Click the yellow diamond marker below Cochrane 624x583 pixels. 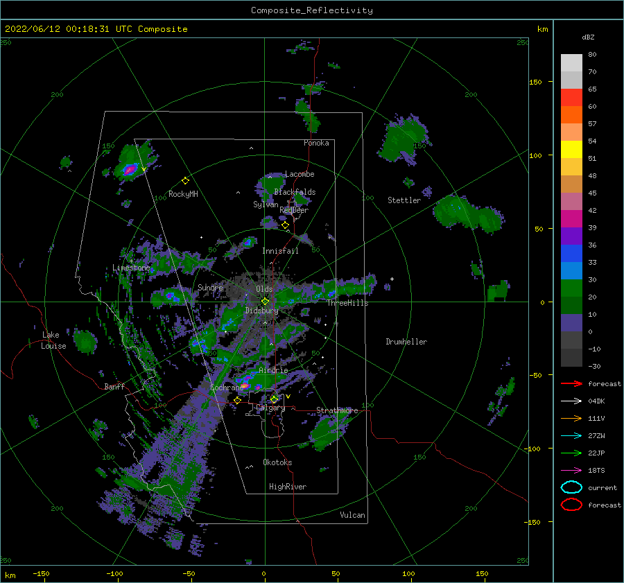click(238, 400)
